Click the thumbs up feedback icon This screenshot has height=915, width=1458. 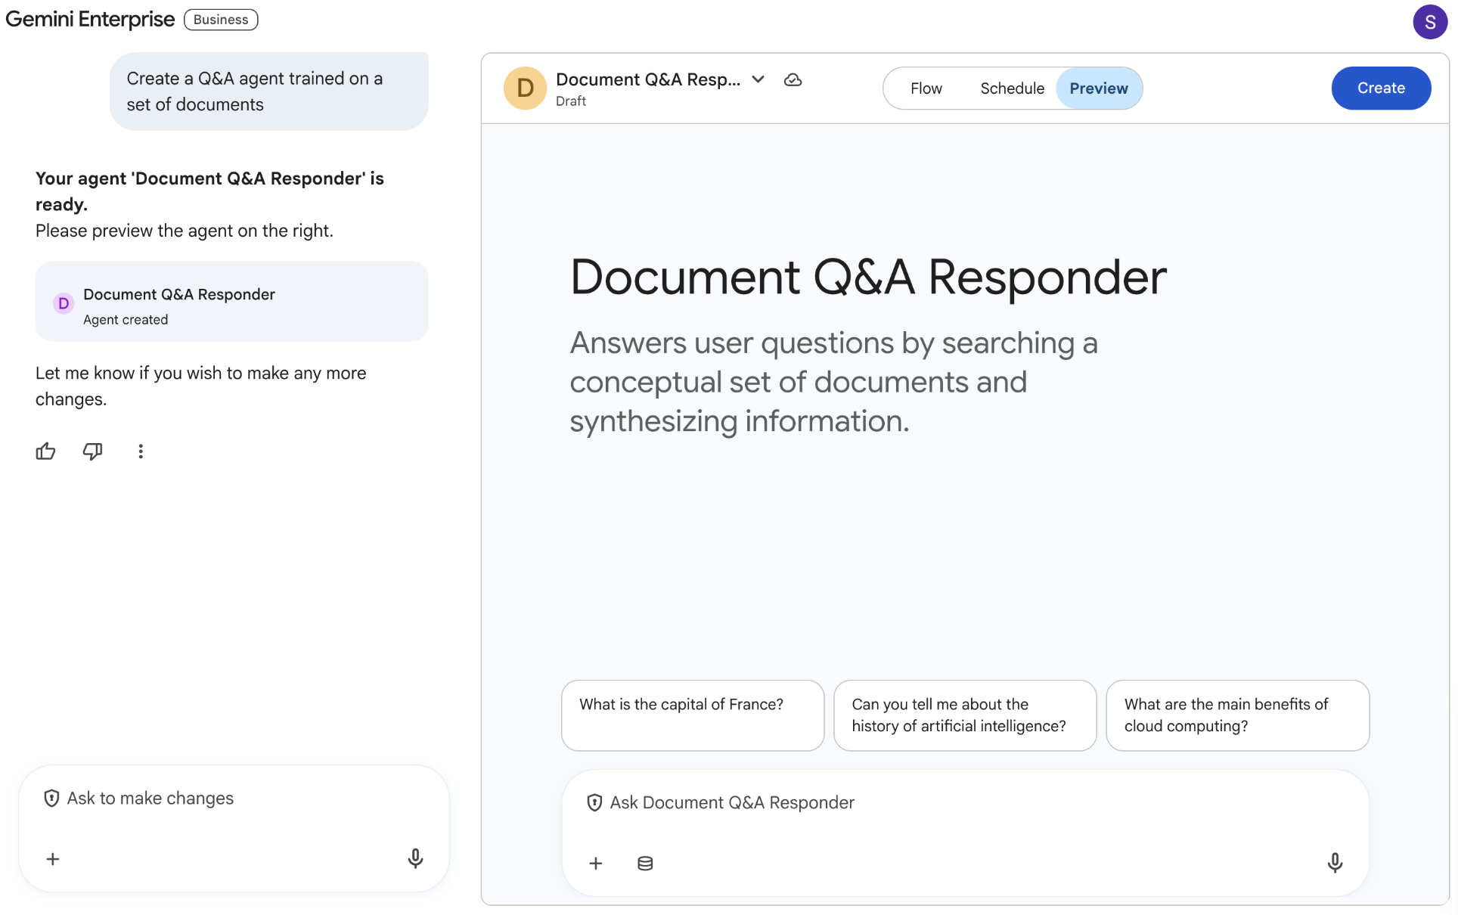tap(45, 451)
